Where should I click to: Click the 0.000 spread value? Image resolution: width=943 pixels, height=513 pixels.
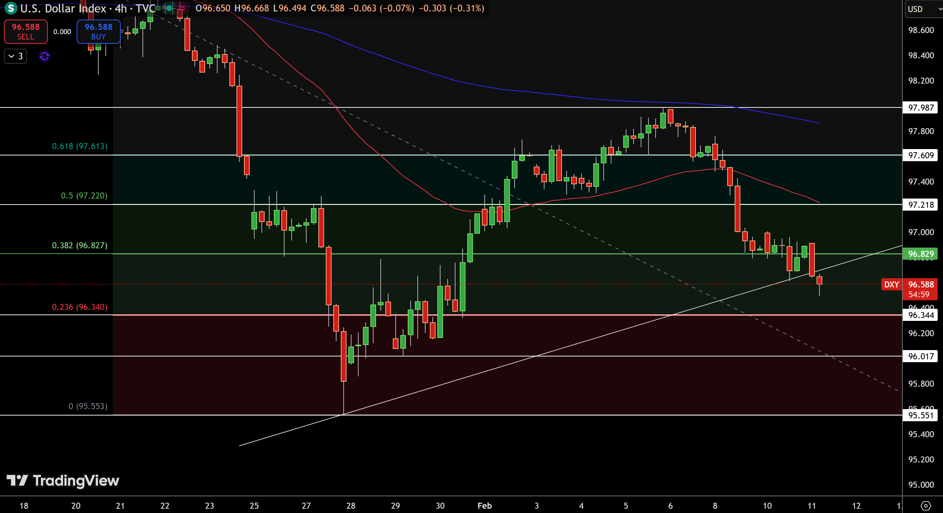[62, 32]
